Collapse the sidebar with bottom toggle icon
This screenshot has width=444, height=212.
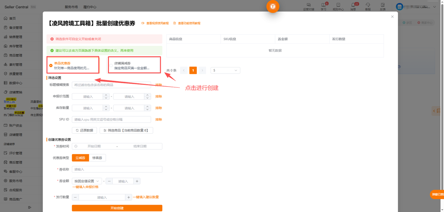tap(29, 207)
